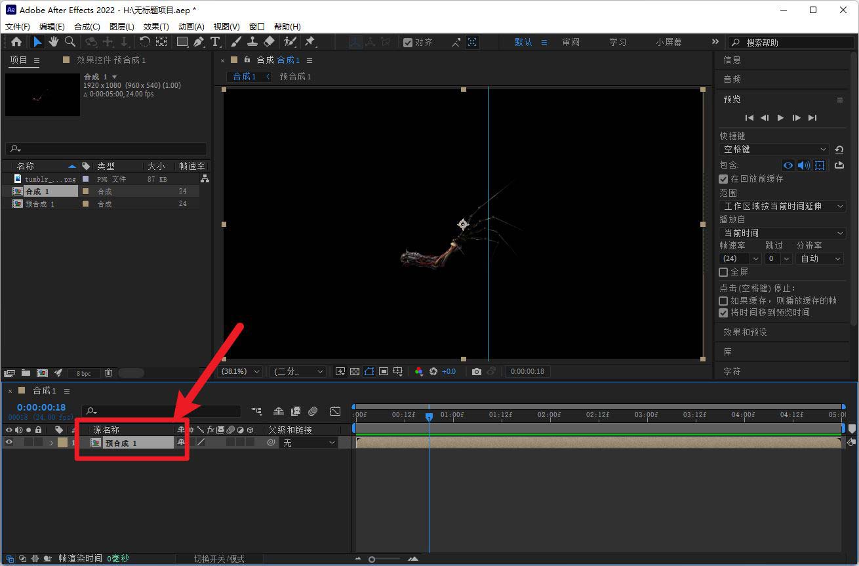Click the 0:00:00:18 current time display
The width and height of the screenshot is (859, 566).
[x=41, y=407]
